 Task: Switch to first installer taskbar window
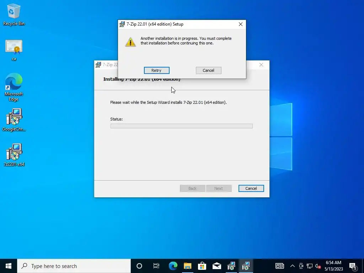point(231,266)
